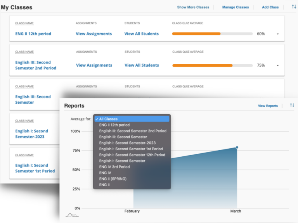Click Add Class link

click(x=270, y=7)
